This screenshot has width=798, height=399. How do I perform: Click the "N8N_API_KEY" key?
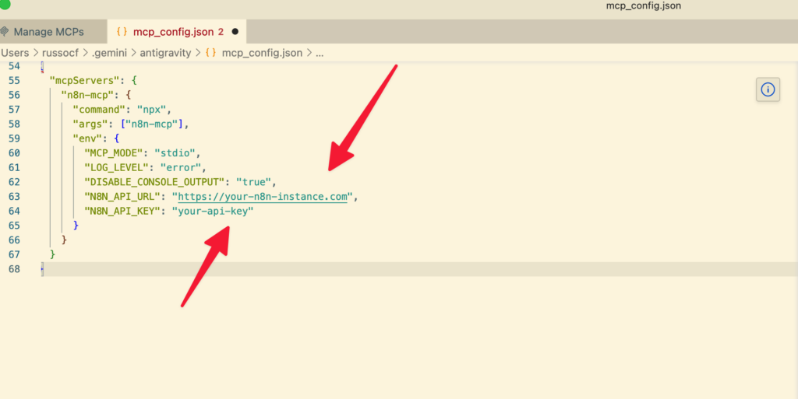point(122,211)
